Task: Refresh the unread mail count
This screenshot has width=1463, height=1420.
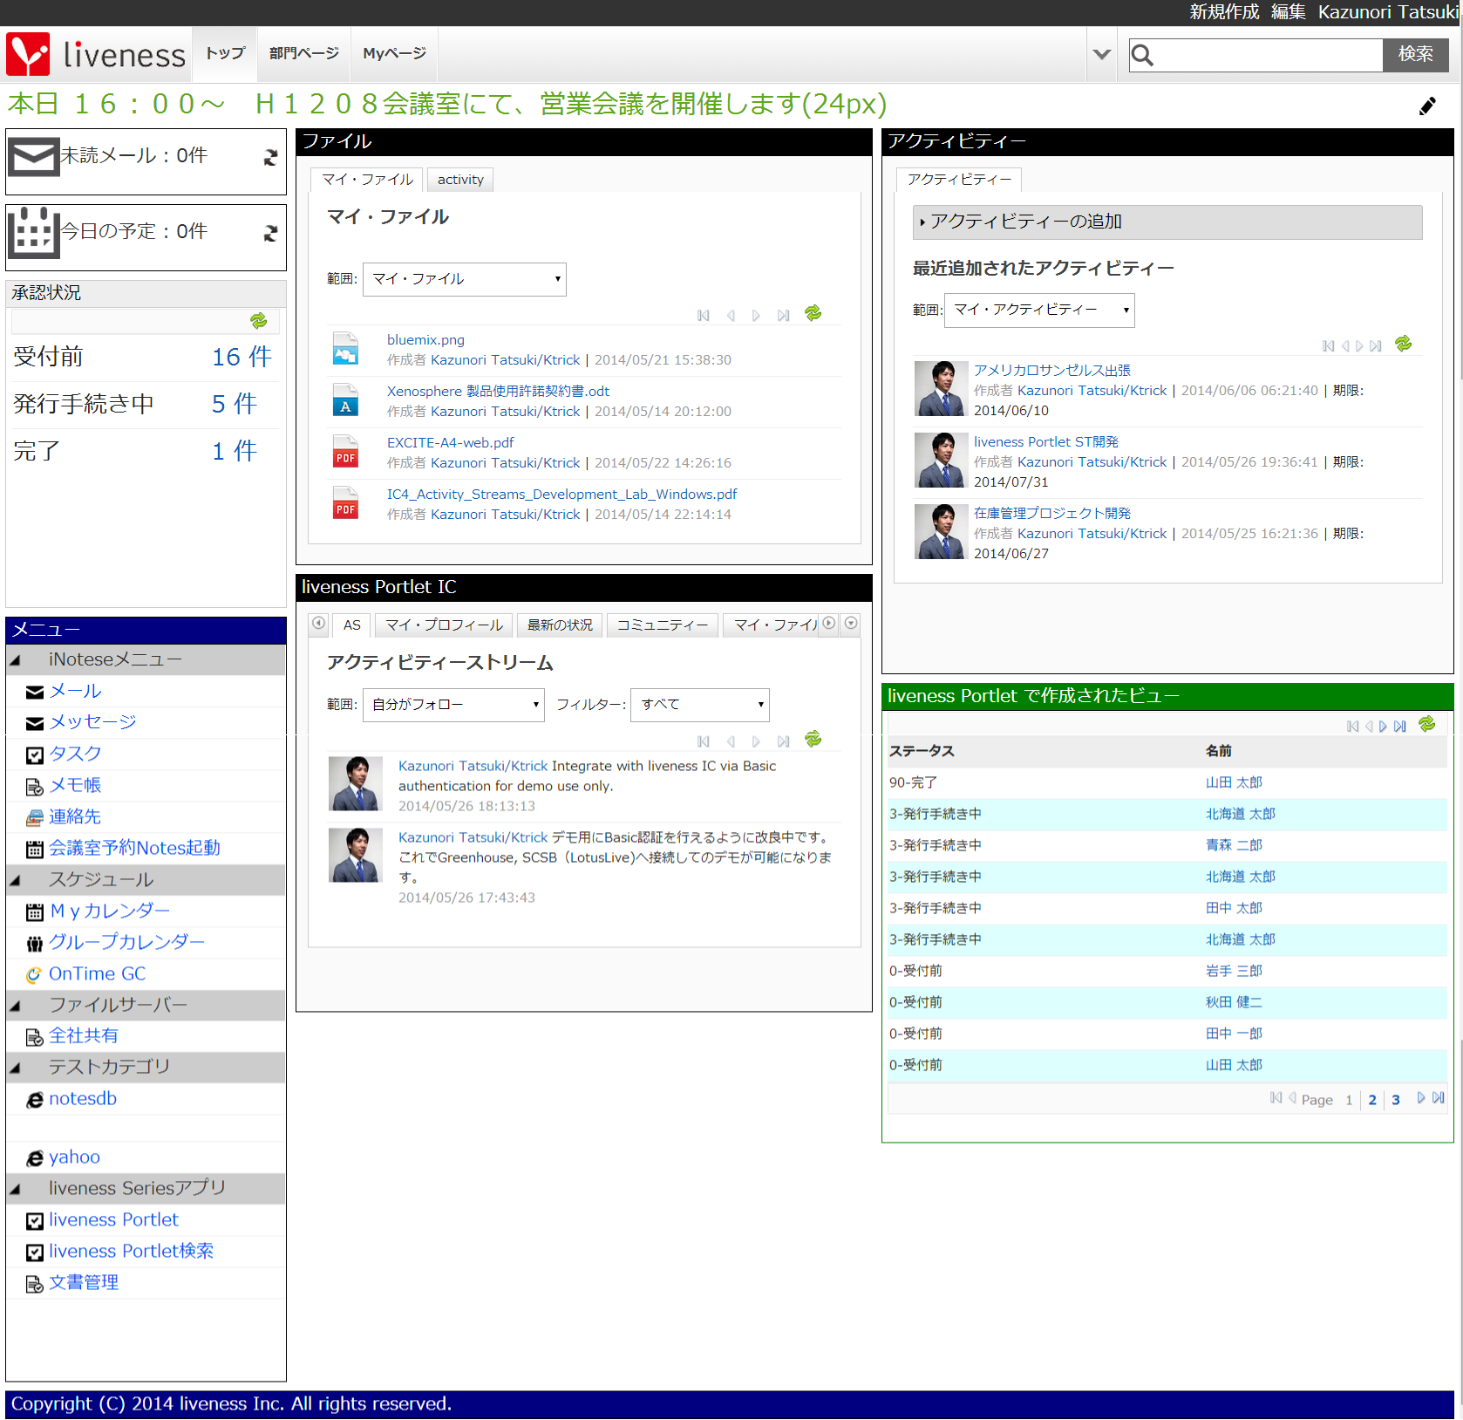Action: (x=271, y=157)
